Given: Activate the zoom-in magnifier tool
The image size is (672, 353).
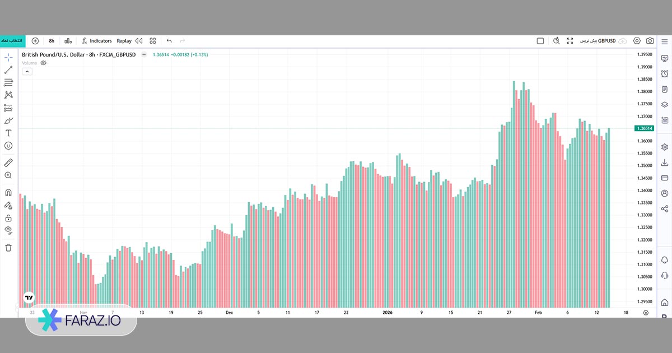Looking at the screenshot, I should [8, 175].
